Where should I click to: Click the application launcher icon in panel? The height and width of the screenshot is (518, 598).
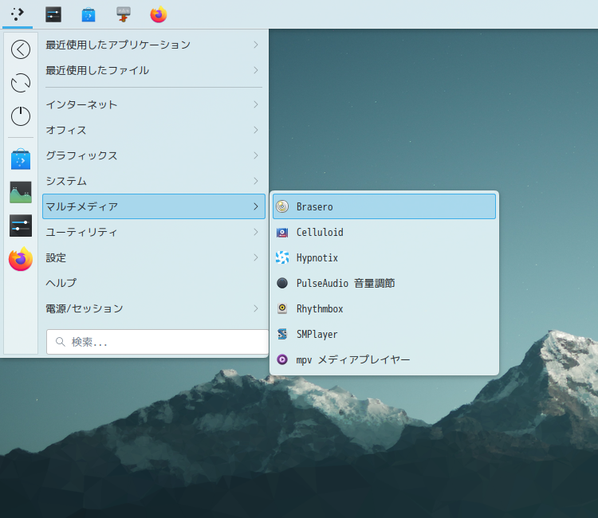pos(18,14)
